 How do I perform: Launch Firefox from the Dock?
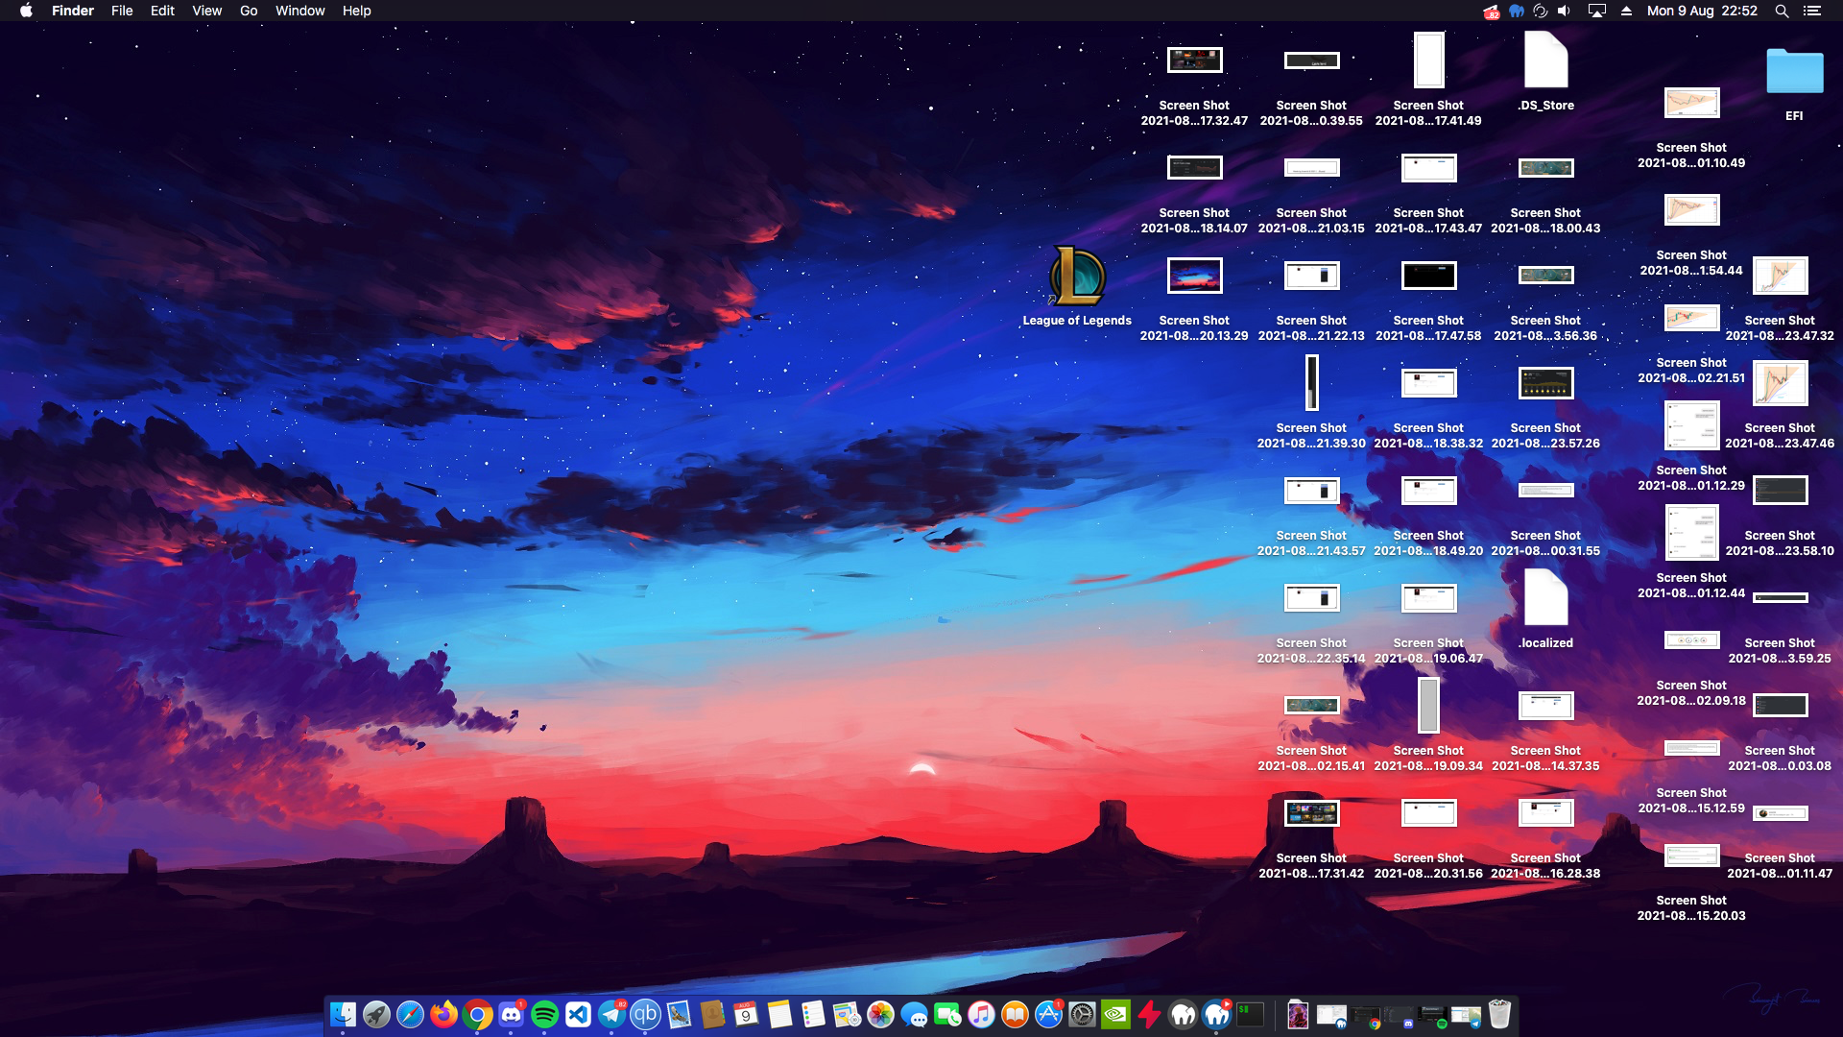pos(443,1014)
